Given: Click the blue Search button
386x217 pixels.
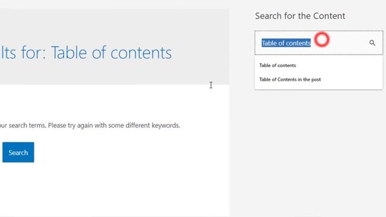Looking at the screenshot, I should 18,153.
